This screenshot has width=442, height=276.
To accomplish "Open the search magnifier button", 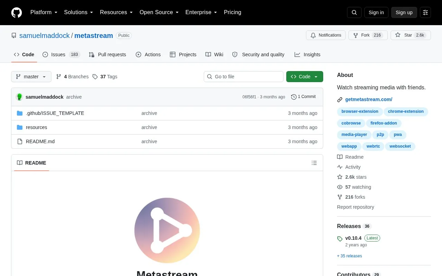I will click(x=354, y=12).
